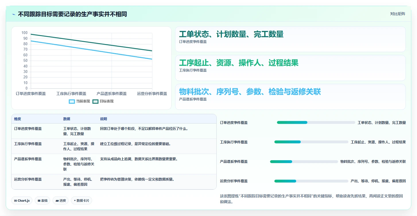Click table cell 产品谱系事件覆盖 in 维度 column
This screenshot has width=417, height=216.
point(28,159)
